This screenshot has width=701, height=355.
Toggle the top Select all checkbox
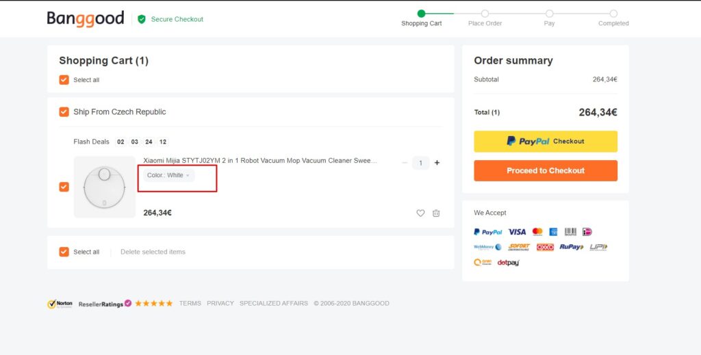pos(64,80)
